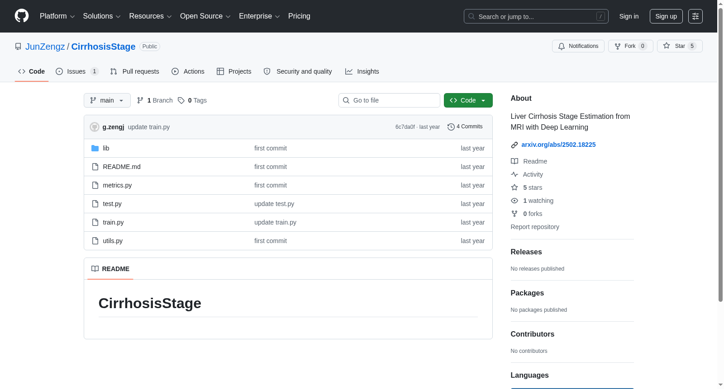Open the 'update test.py' commit message
This screenshot has height=389, width=724.
[x=274, y=204]
